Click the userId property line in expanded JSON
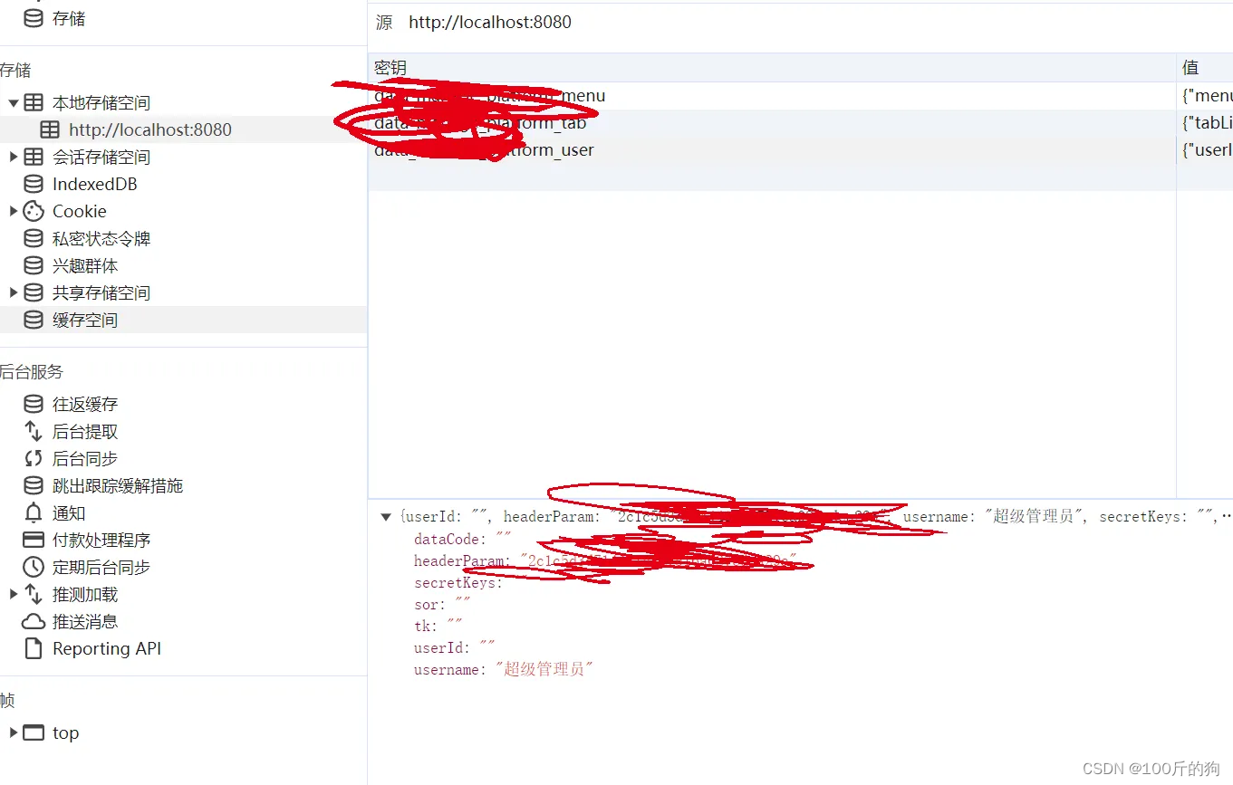 (x=455, y=648)
